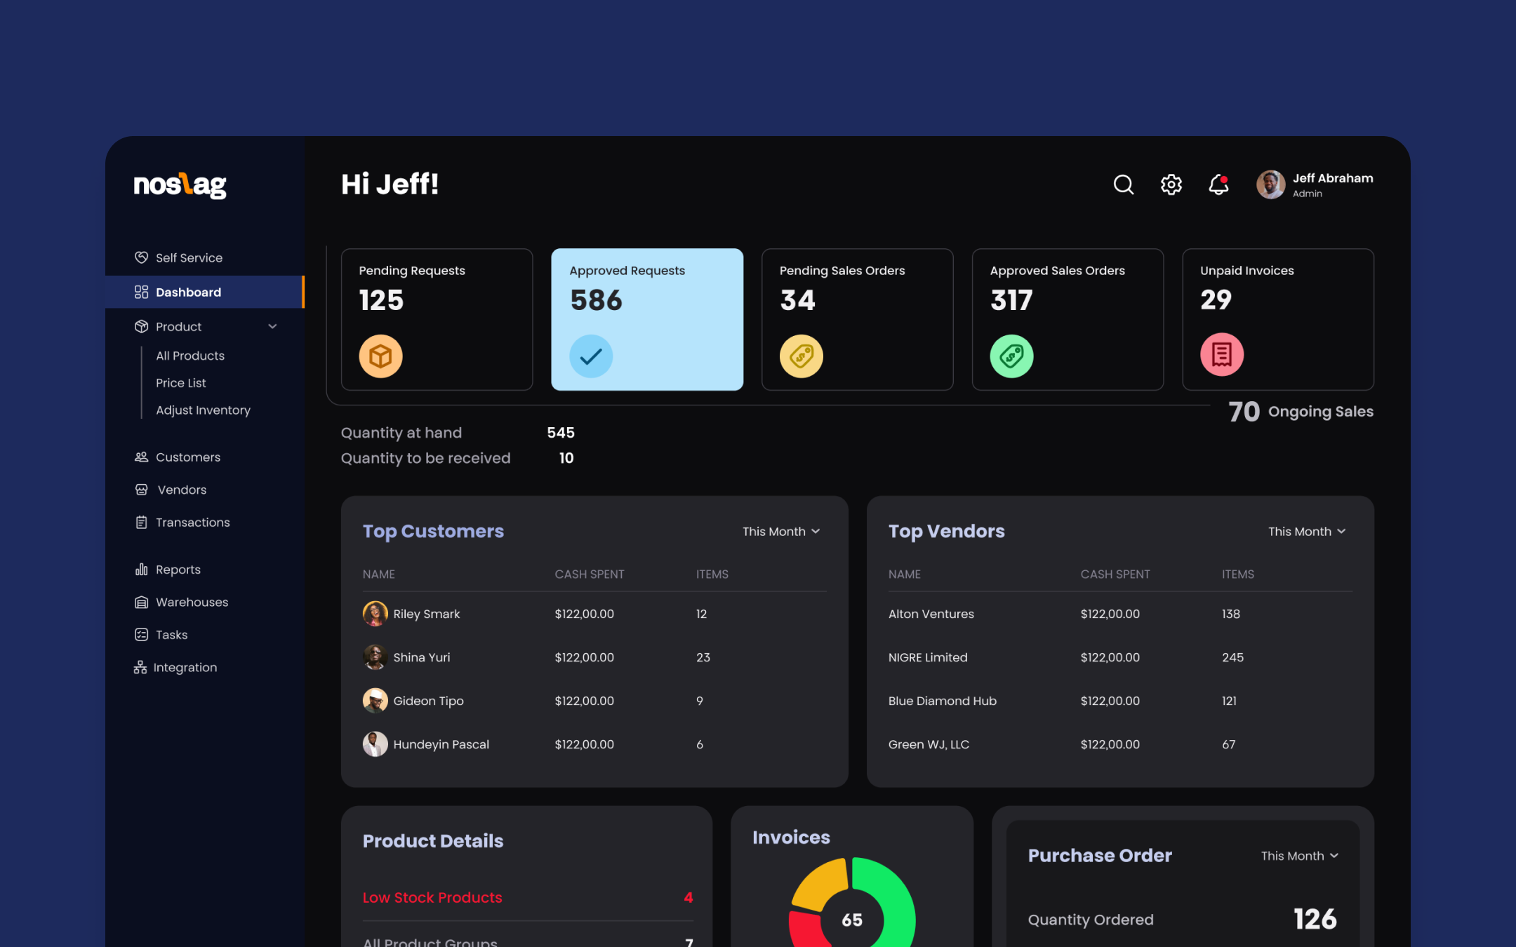The image size is (1516, 947).
Task: Open Warehouses page label
Action: (192, 602)
